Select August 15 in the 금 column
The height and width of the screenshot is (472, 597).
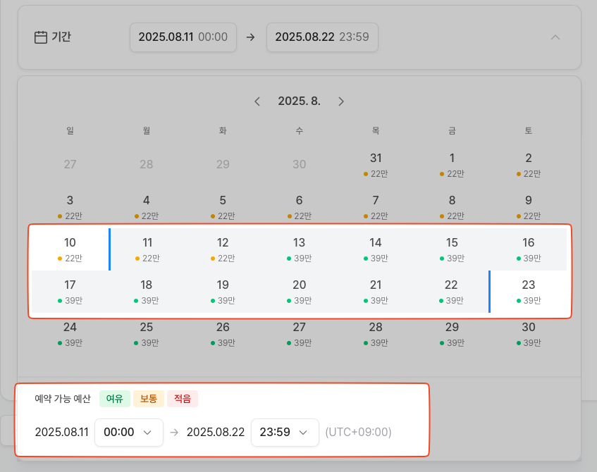pos(452,249)
